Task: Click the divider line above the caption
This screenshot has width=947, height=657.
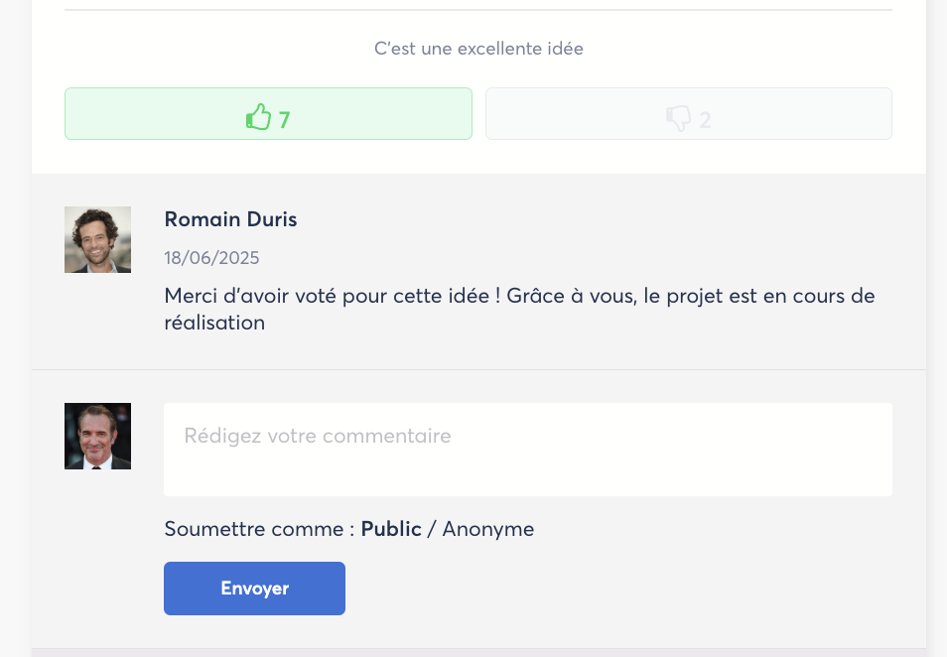Action: click(478, 10)
